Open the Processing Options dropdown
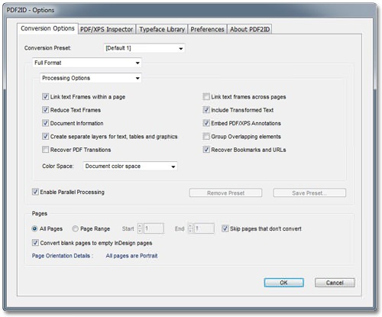 coord(91,78)
